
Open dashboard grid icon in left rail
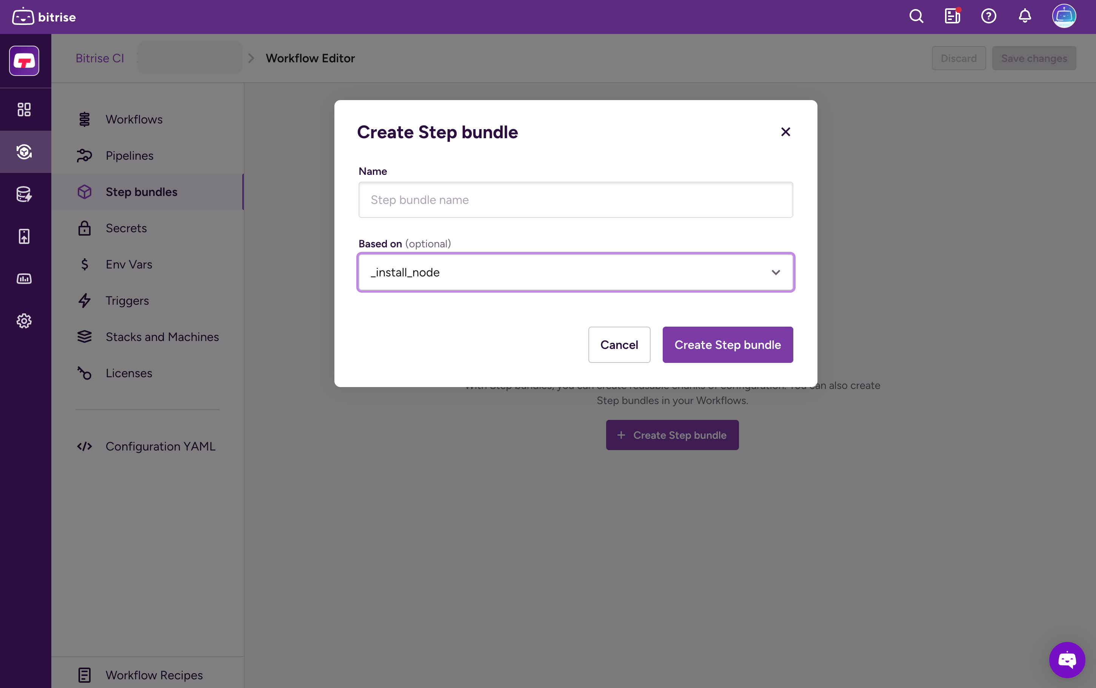tap(24, 109)
